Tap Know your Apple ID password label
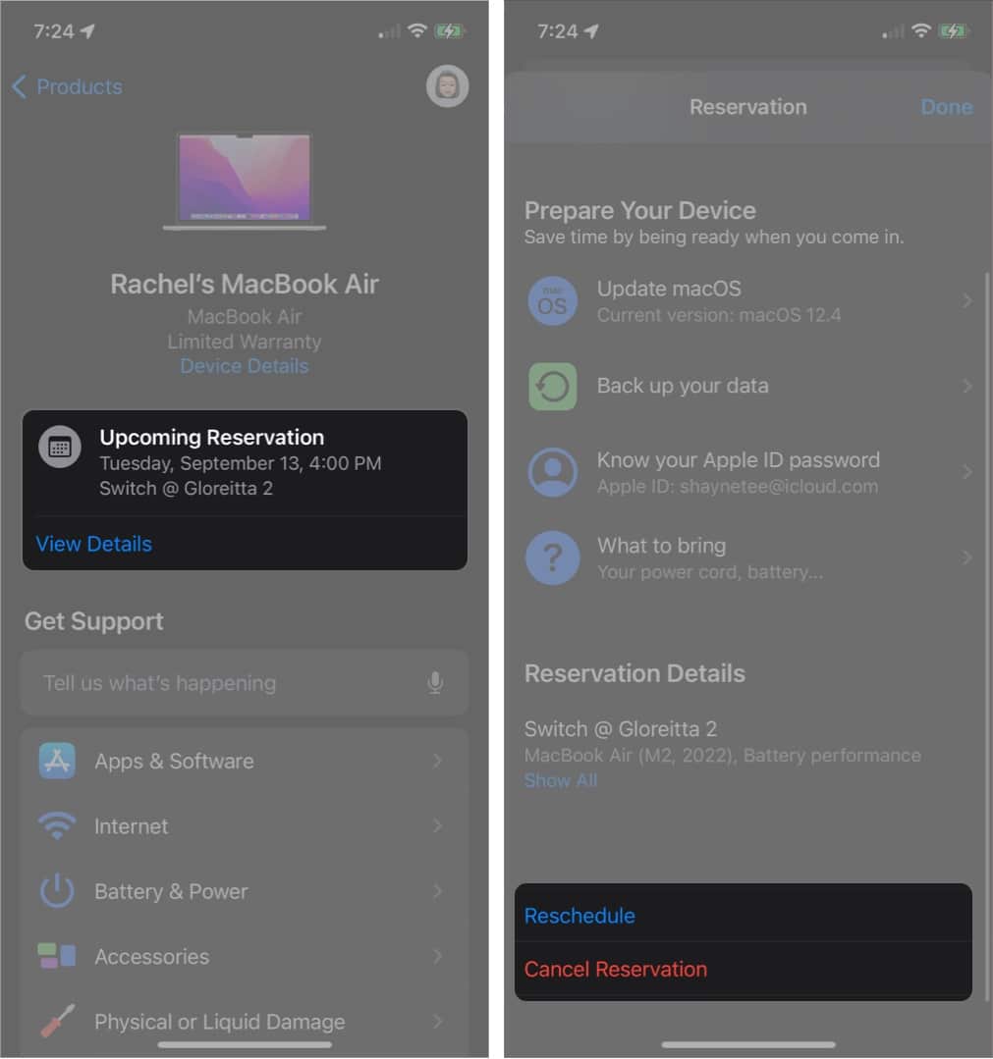Image resolution: width=993 pixels, height=1059 pixels. tap(739, 460)
